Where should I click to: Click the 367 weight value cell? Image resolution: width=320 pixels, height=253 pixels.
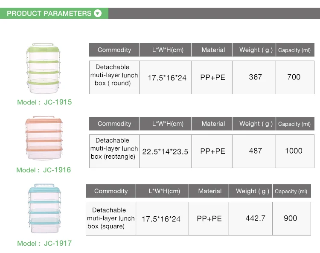pos(255,77)
